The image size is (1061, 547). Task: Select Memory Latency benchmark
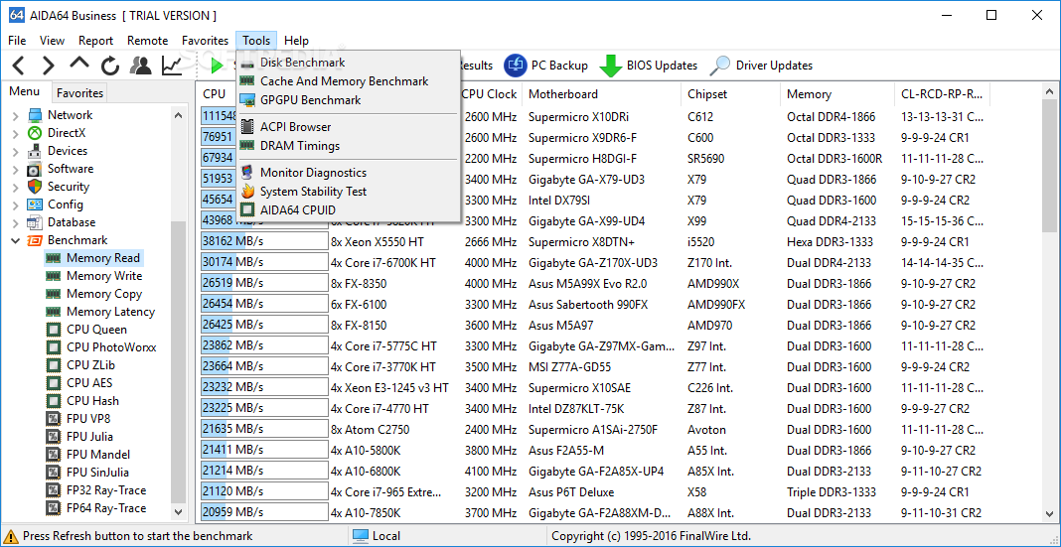coord(110,312)
